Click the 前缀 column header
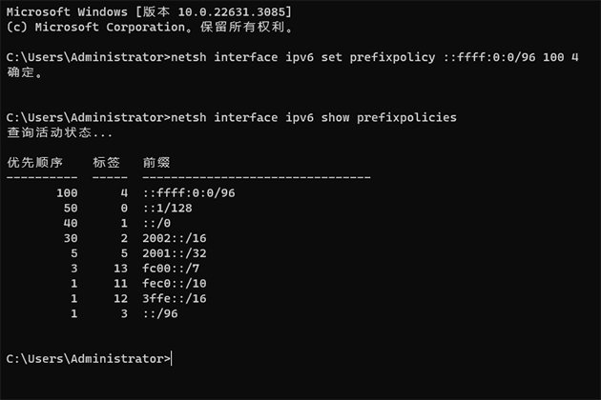The height and width of the screenshot is (400, 601). 156,162
